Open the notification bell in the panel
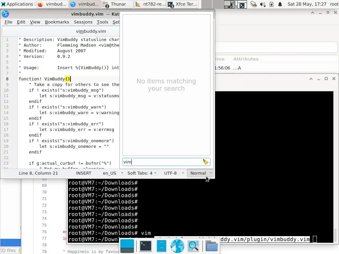This screenshot has width=339, height=254. point(280,4)
